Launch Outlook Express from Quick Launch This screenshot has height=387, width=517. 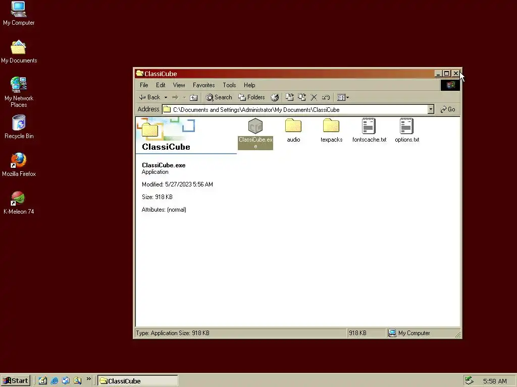point(66,381)
